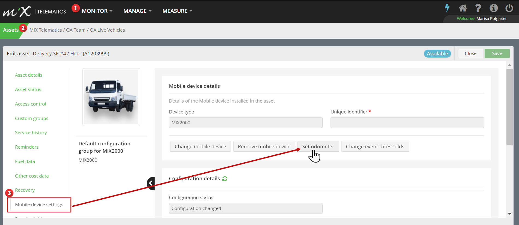
Task: Click the Mobile device details heading
Action: click(194, 86)
